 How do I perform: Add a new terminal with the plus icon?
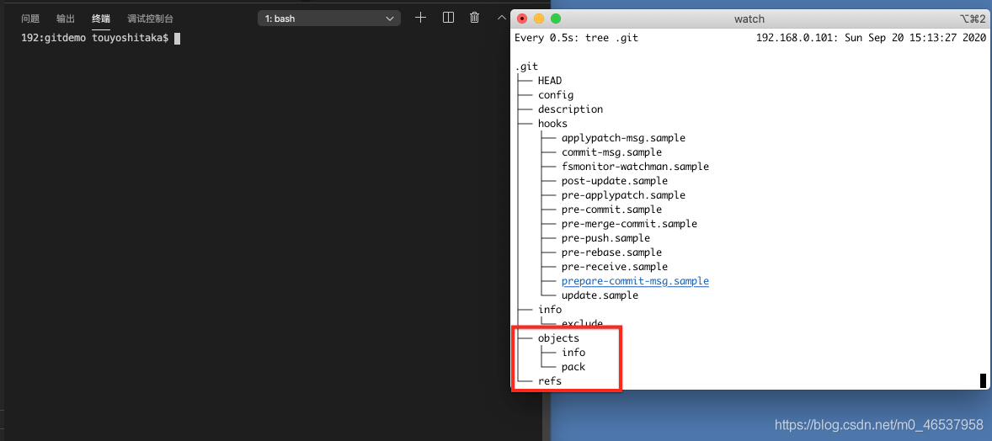420,18
